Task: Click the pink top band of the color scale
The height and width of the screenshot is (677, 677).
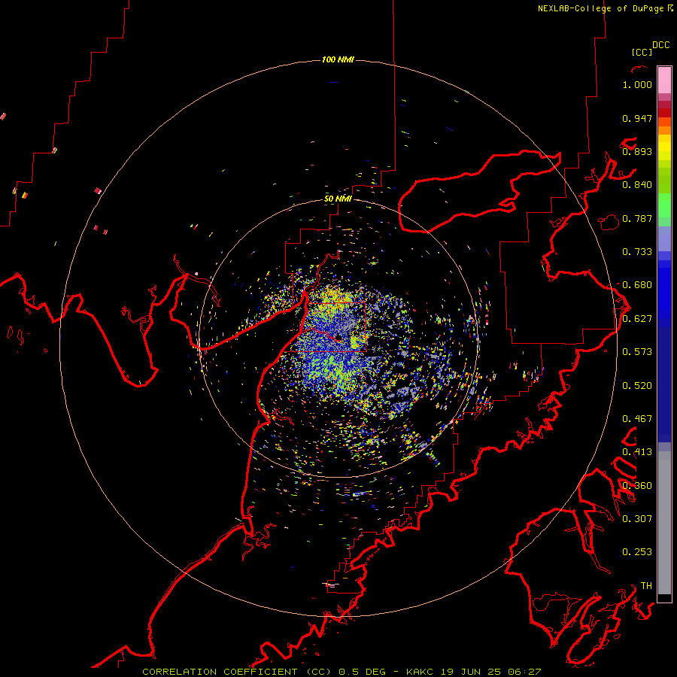Action: [x=664, y=80]
